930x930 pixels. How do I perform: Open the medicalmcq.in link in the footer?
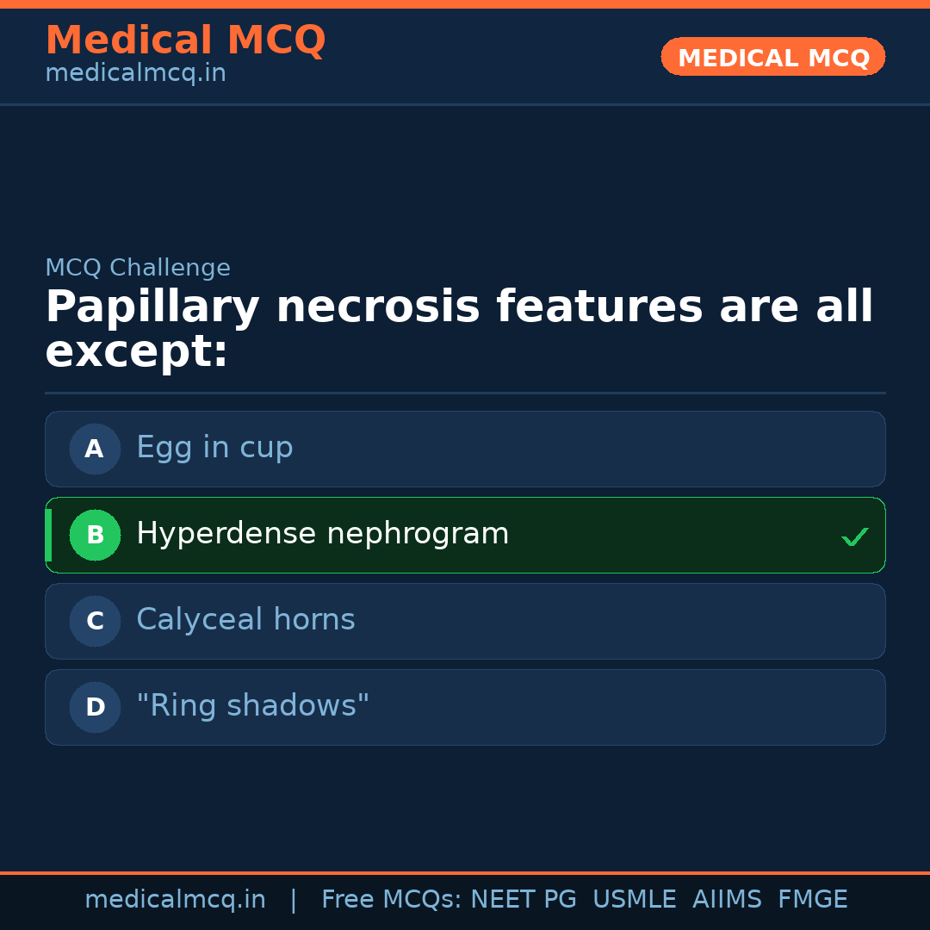coord(175,900)
